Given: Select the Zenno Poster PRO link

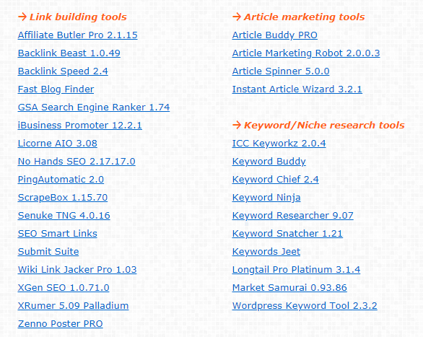Looking at the screenshot, I should (x=60, y=324).
